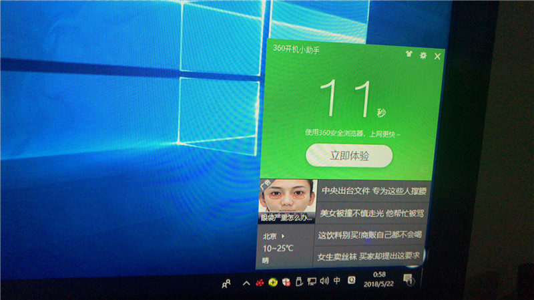Expand the 北京 city selector arrow
Viewport: 534px width, 300px height.
(x=282, y=236)
